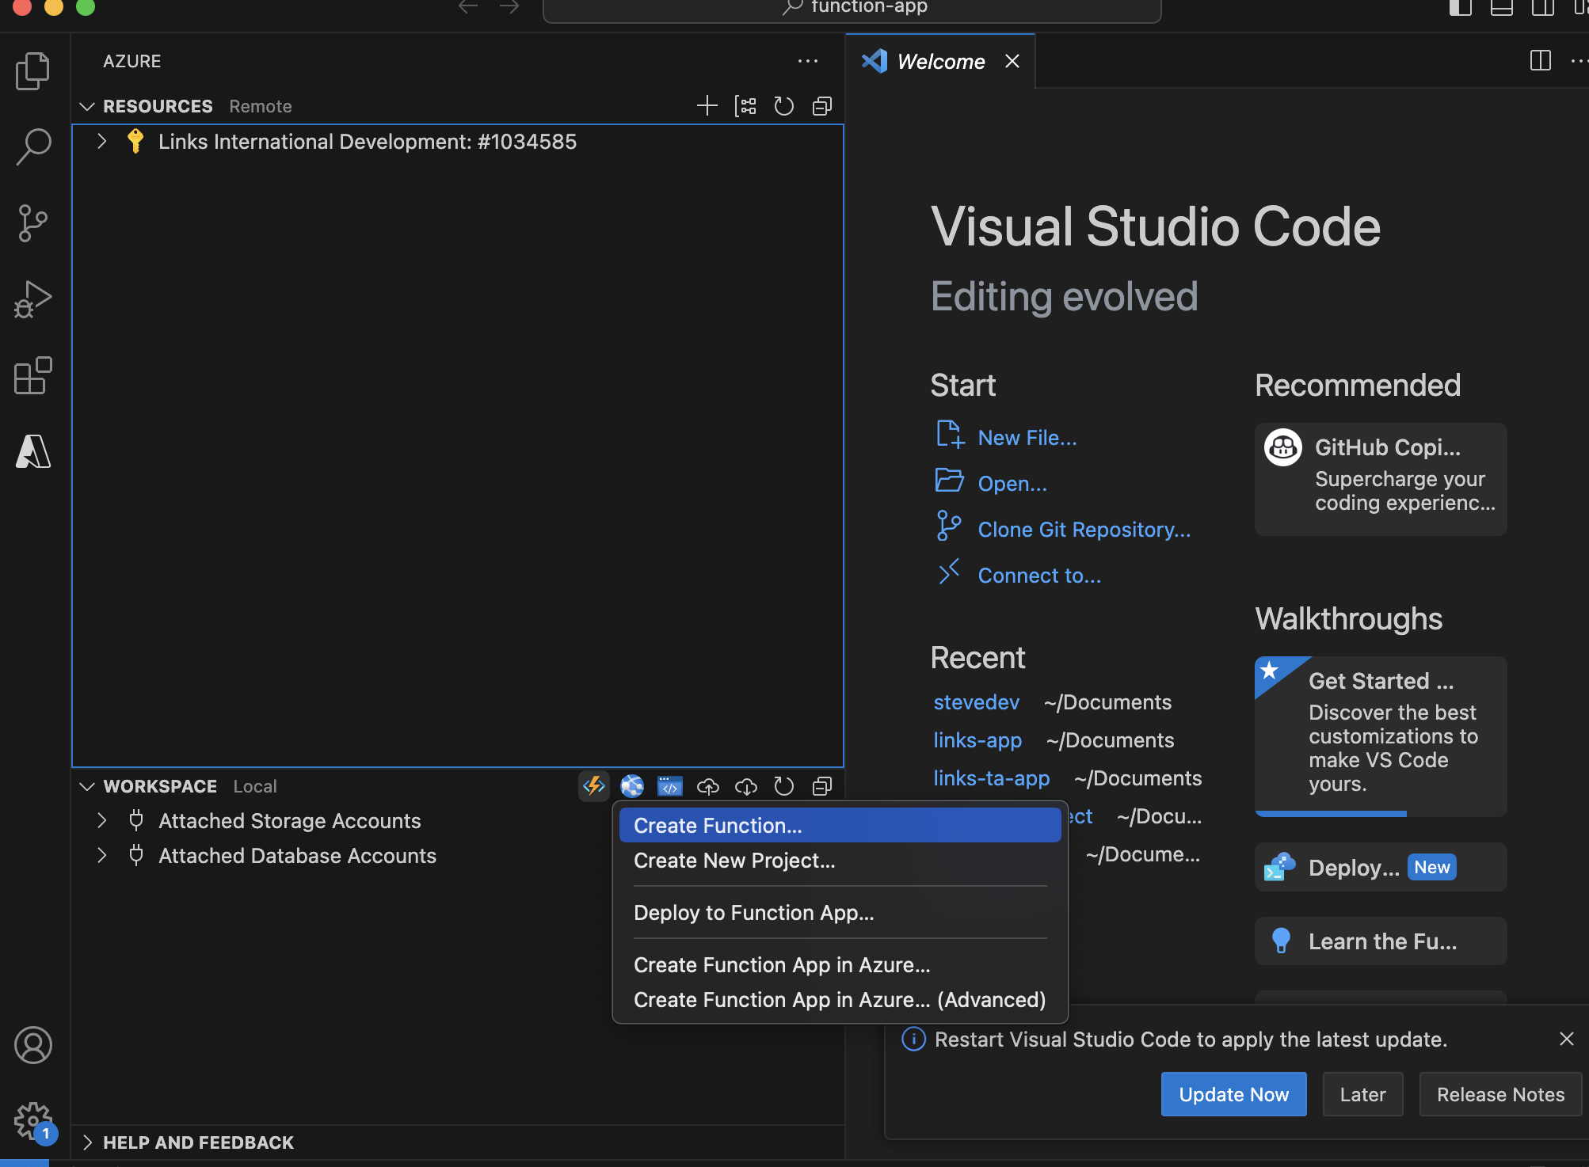Click Clone Git Repository... link
Screen dimensions: 1589x1167
(1084, 530)
